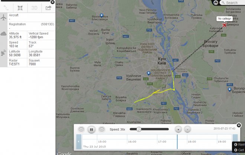Close the playback timeline panel
Screen dimensions: 245x155
[x=239, y=125]
